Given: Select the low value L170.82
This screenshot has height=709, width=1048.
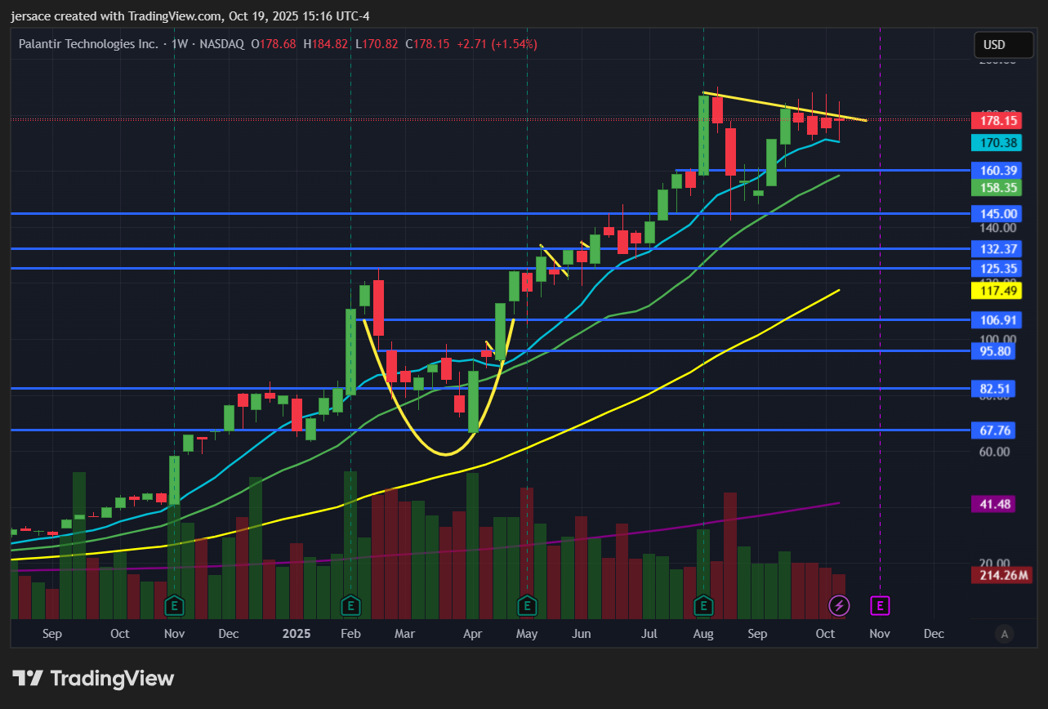Looking at the screenshot, I should tap(376, 44).
